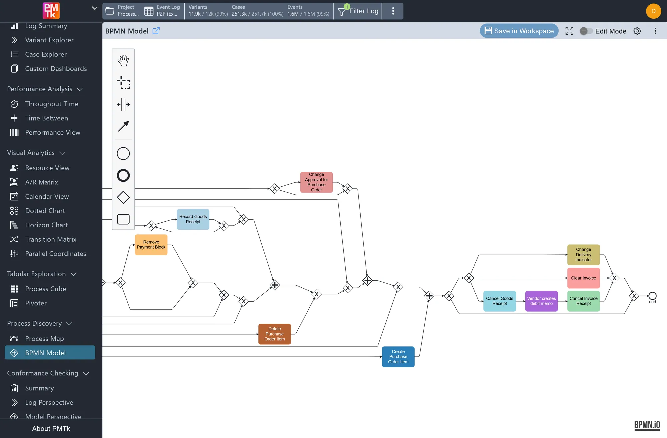Open the BPMN panel kebab menu
Image resolution: width=667 pixels, height=438 pixels.
pyautogui.click(x=655, y=31)
